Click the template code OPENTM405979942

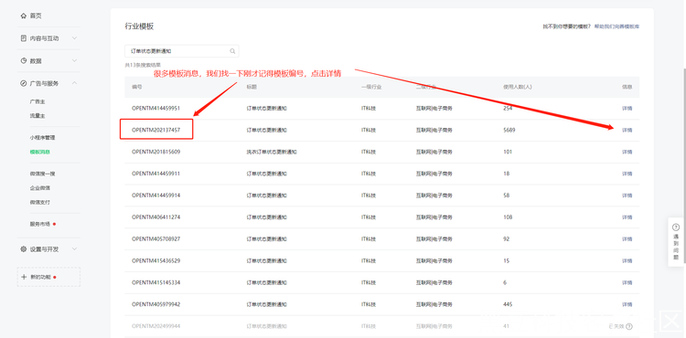(155, 304)
